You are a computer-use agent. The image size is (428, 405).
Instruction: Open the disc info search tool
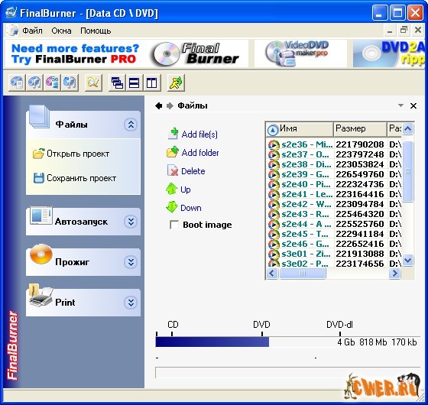point(93,83)
